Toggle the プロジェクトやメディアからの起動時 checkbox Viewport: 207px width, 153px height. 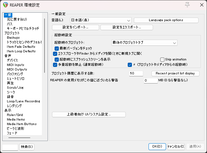pyautogui.click(x=130, y=65)
